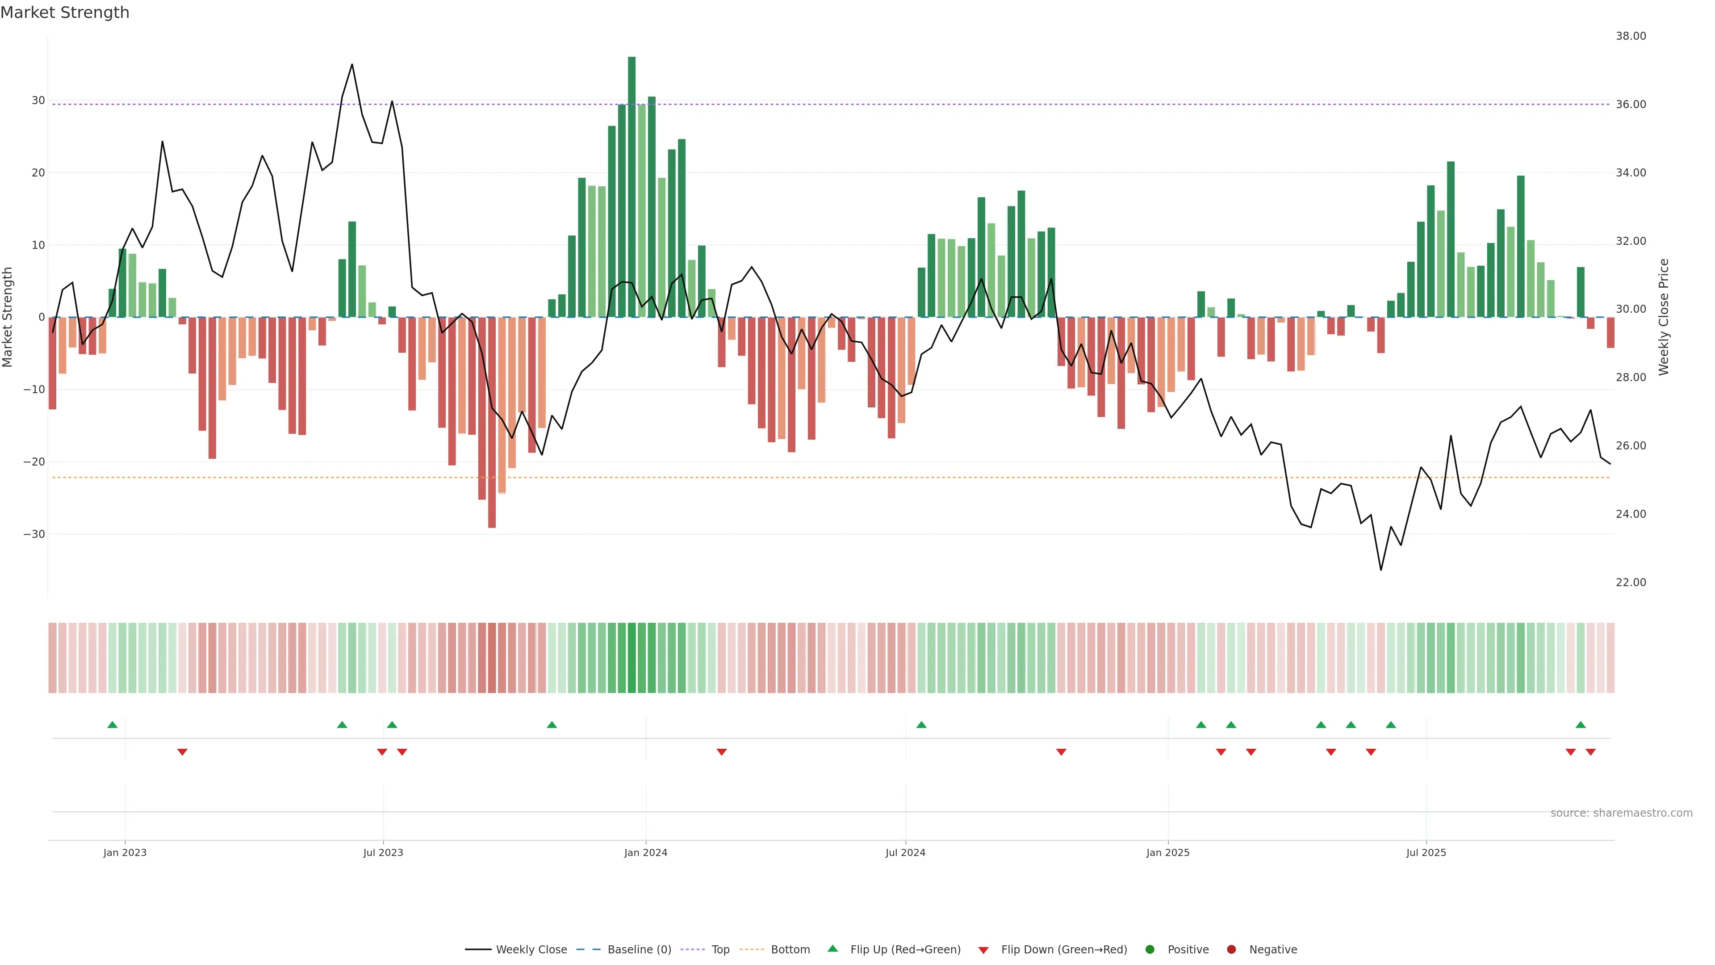The image size is (1715, 965).
Task: Click the Jan 2023 x-axis label
Action: (x=125, y=852)
